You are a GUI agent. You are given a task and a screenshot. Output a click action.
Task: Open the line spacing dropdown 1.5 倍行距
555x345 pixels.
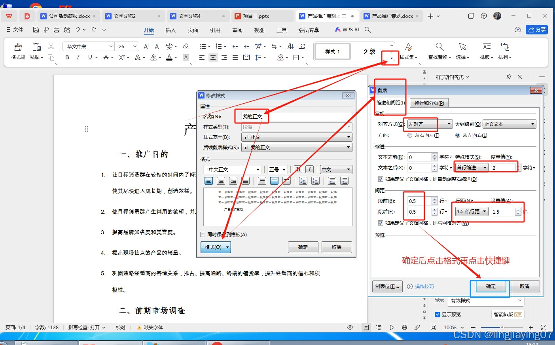(472, 211)
